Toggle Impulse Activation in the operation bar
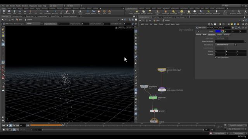 pos(50,24)
